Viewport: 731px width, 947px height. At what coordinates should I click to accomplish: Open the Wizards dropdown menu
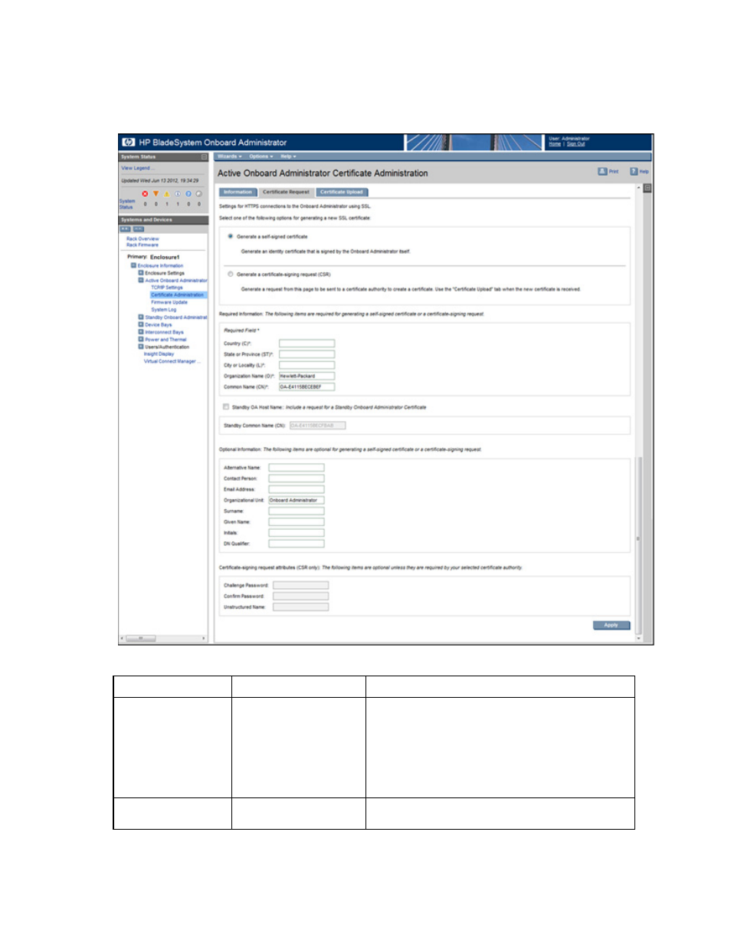coord(229,156)
